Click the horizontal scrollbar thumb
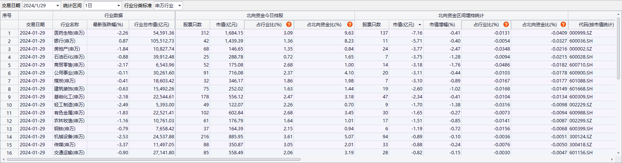 pos(152,160)
